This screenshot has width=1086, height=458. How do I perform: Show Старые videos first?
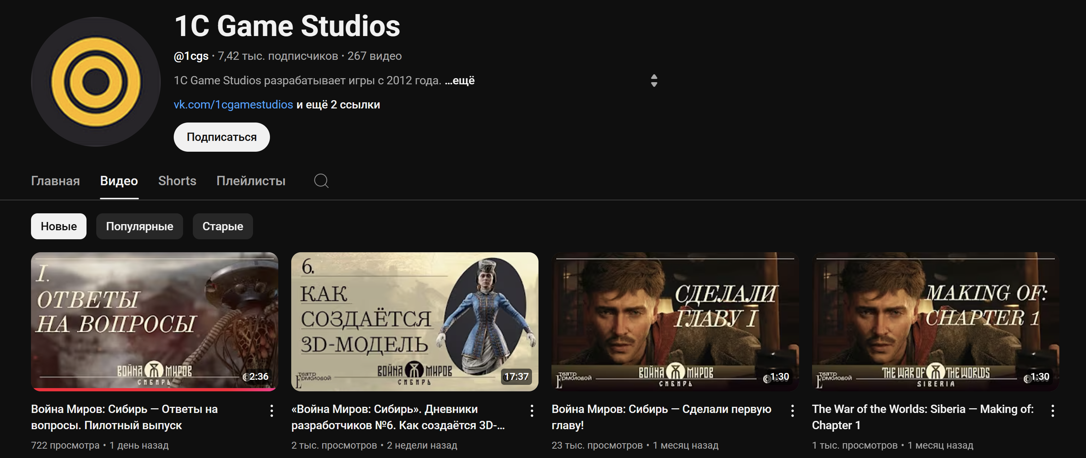[x=223, y=226]
